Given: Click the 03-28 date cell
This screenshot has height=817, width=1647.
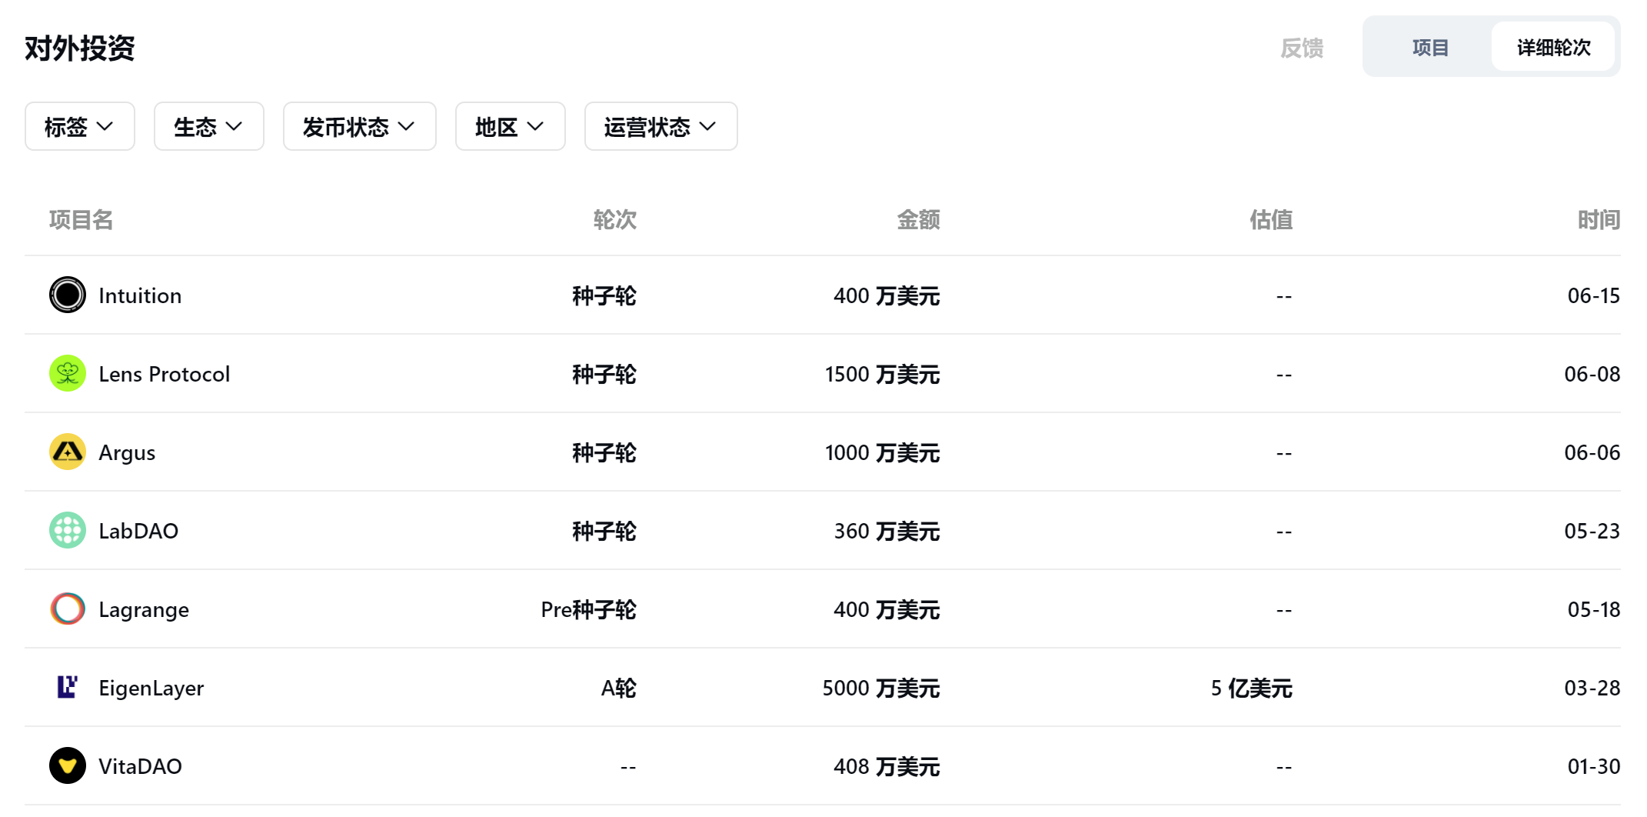Looking at the screenshot, I should [x=1592, y=689].
